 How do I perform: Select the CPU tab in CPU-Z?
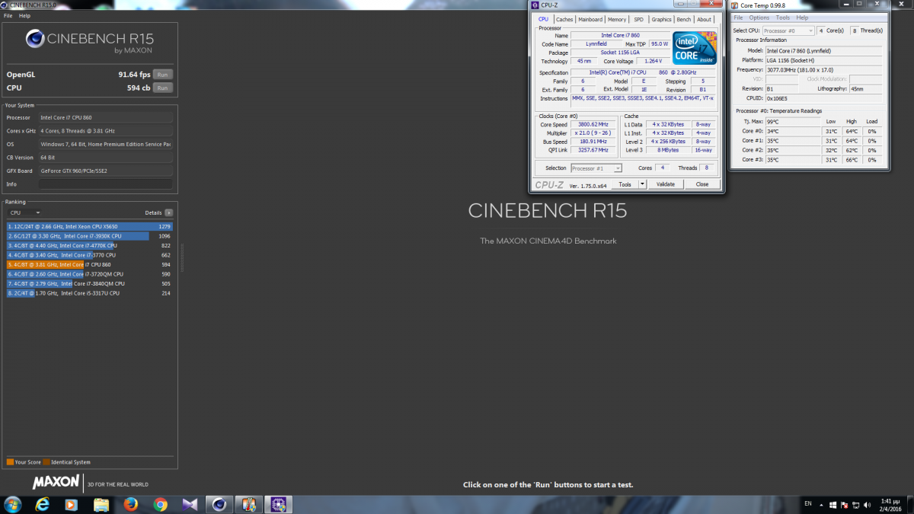coord(543,20)
